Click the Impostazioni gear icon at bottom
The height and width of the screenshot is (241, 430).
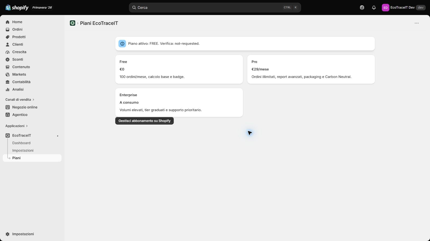pyautogui.click(x=8, y=234)
